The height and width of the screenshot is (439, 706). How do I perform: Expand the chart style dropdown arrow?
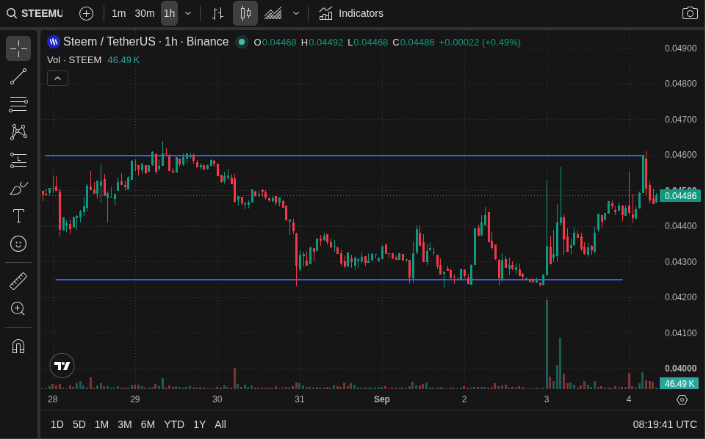click(x=296, y=13)
